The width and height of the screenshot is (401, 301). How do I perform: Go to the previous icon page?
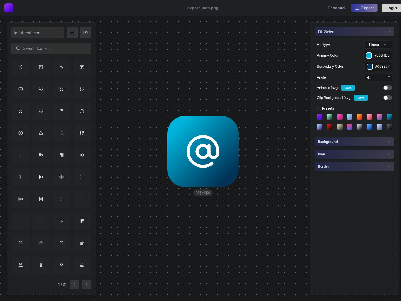point(74,285)
